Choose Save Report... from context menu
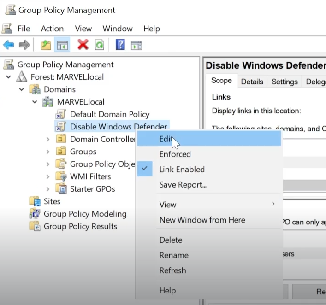 tap(209, 184)
